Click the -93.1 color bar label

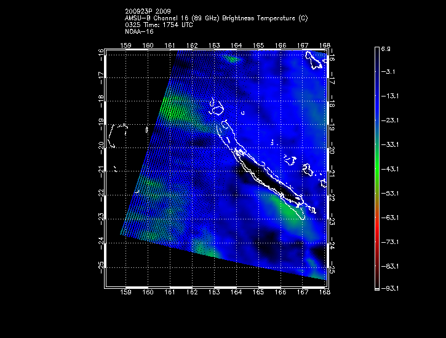click(x=389, y=288)
